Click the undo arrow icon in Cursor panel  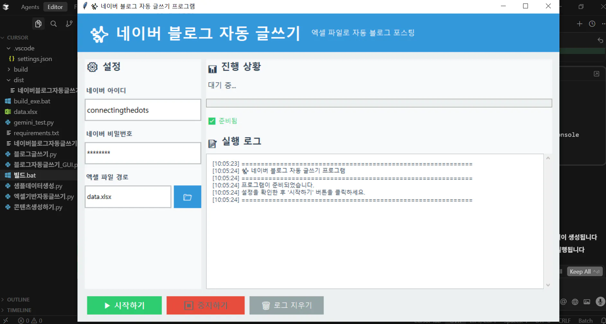[600, 40]
